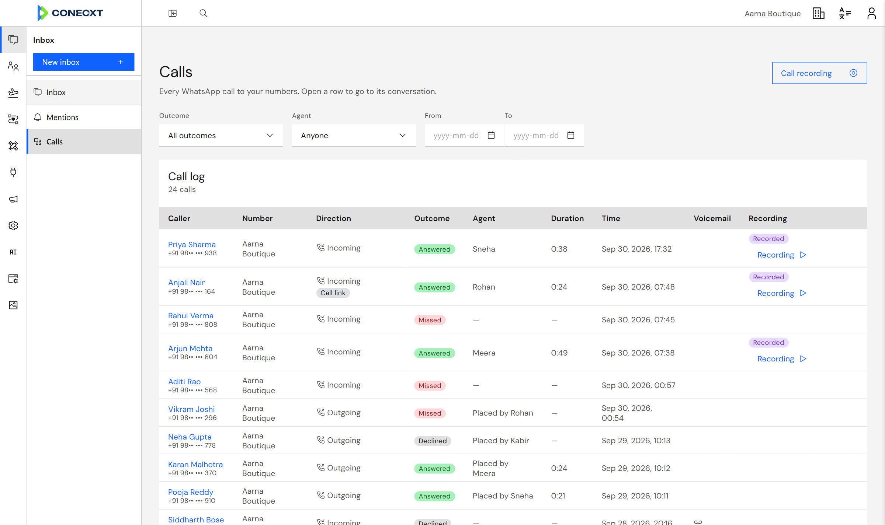The image size is (885, 525).
Task: Open the Settings gear icon
Action: click(13, 225)
